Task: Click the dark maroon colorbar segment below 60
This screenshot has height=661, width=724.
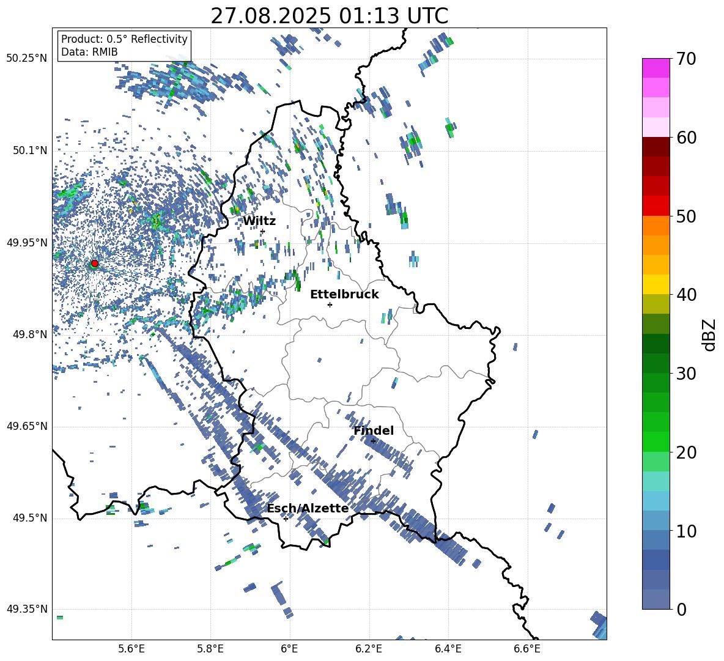Action: 656,147
